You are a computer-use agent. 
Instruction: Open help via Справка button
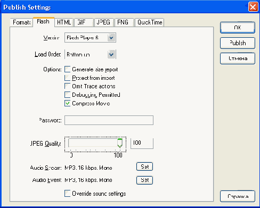238,196
